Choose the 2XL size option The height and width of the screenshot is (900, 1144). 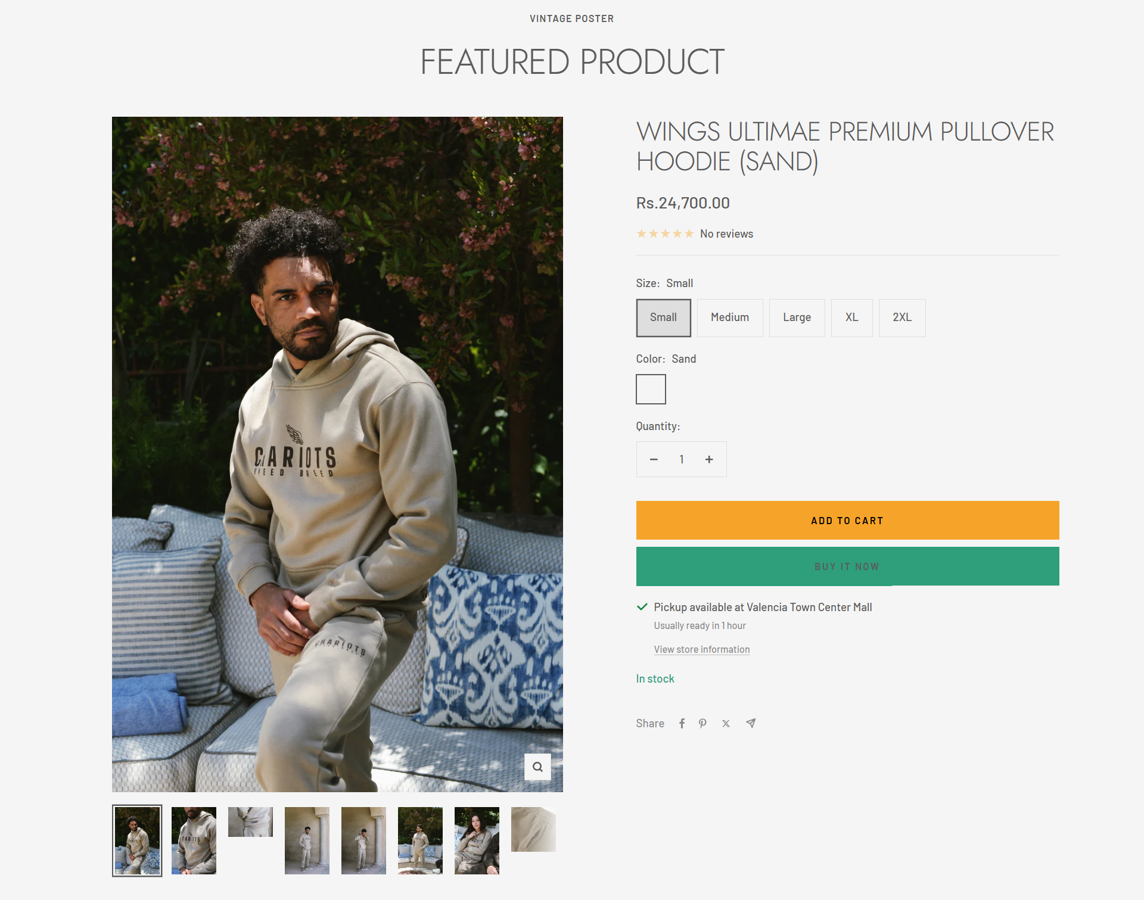tap(901, 317)
